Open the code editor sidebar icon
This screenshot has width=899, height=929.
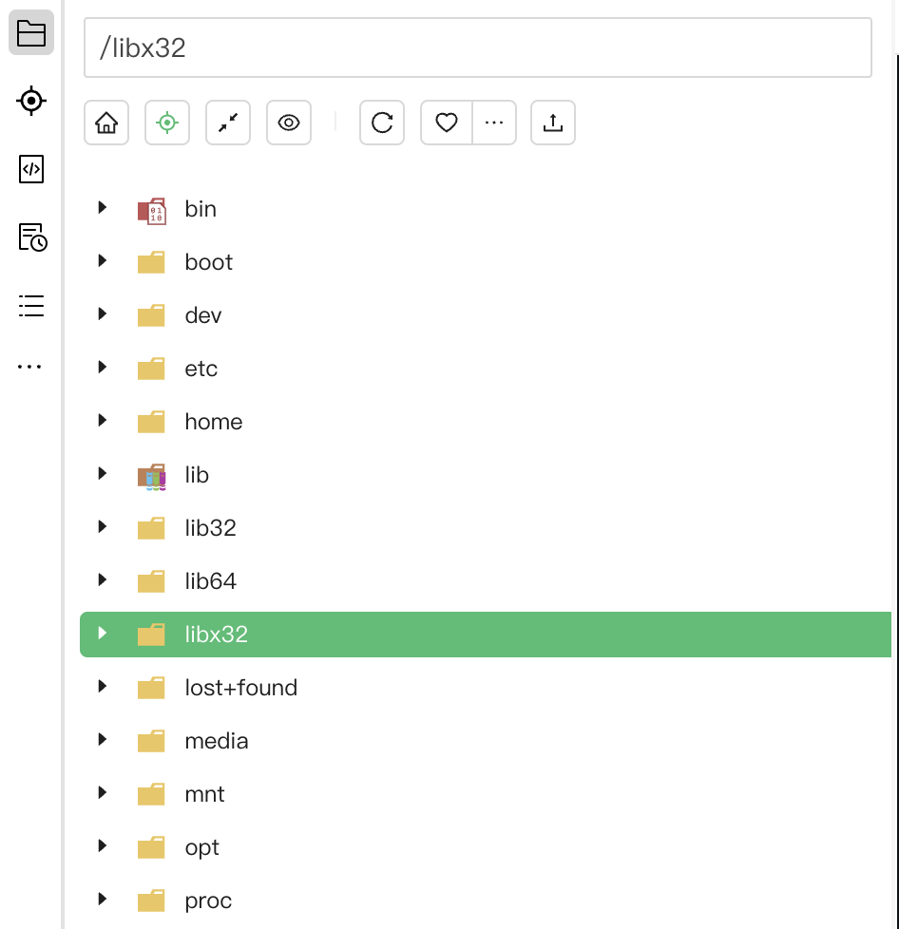31,169
